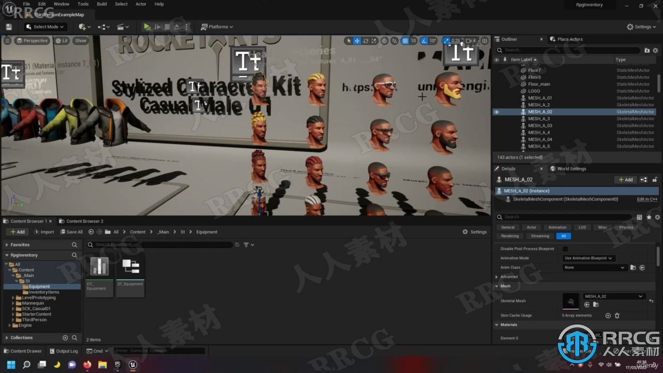
Task: Click Save All in Content Browser
Action: pos(71,232)
